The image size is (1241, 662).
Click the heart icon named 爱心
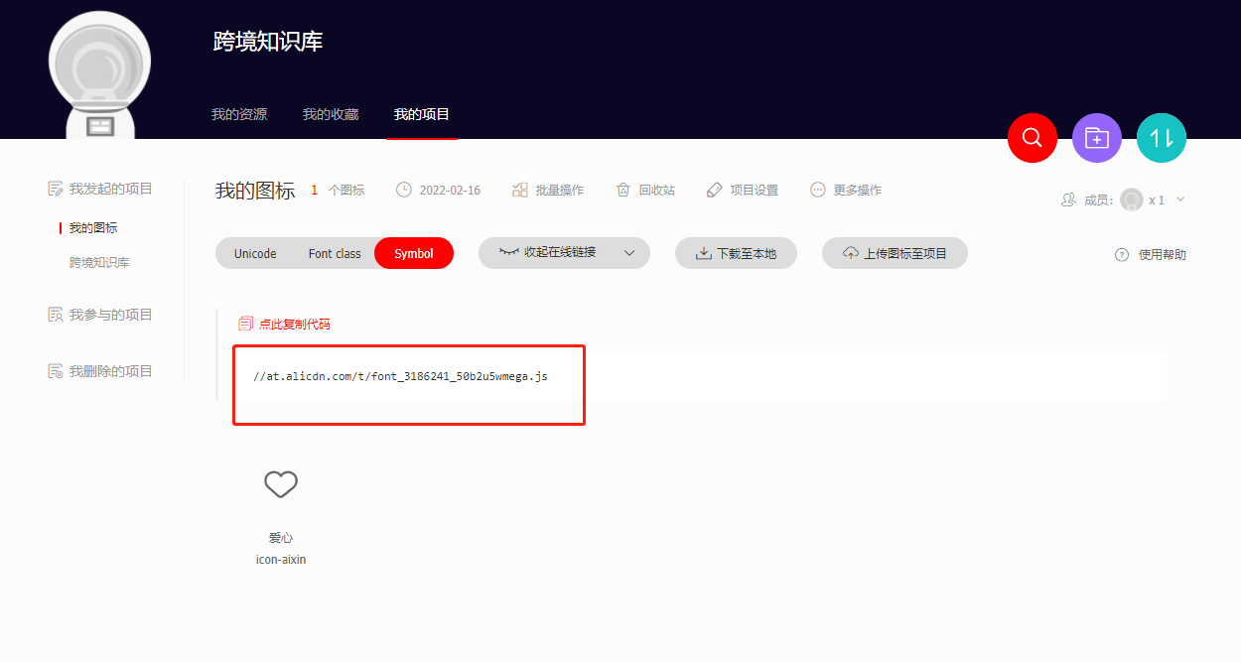pyautogui.click(x=281, y=484)
